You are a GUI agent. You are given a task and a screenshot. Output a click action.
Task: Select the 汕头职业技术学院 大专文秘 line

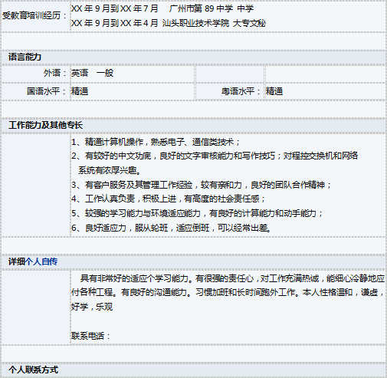(169, 23)
